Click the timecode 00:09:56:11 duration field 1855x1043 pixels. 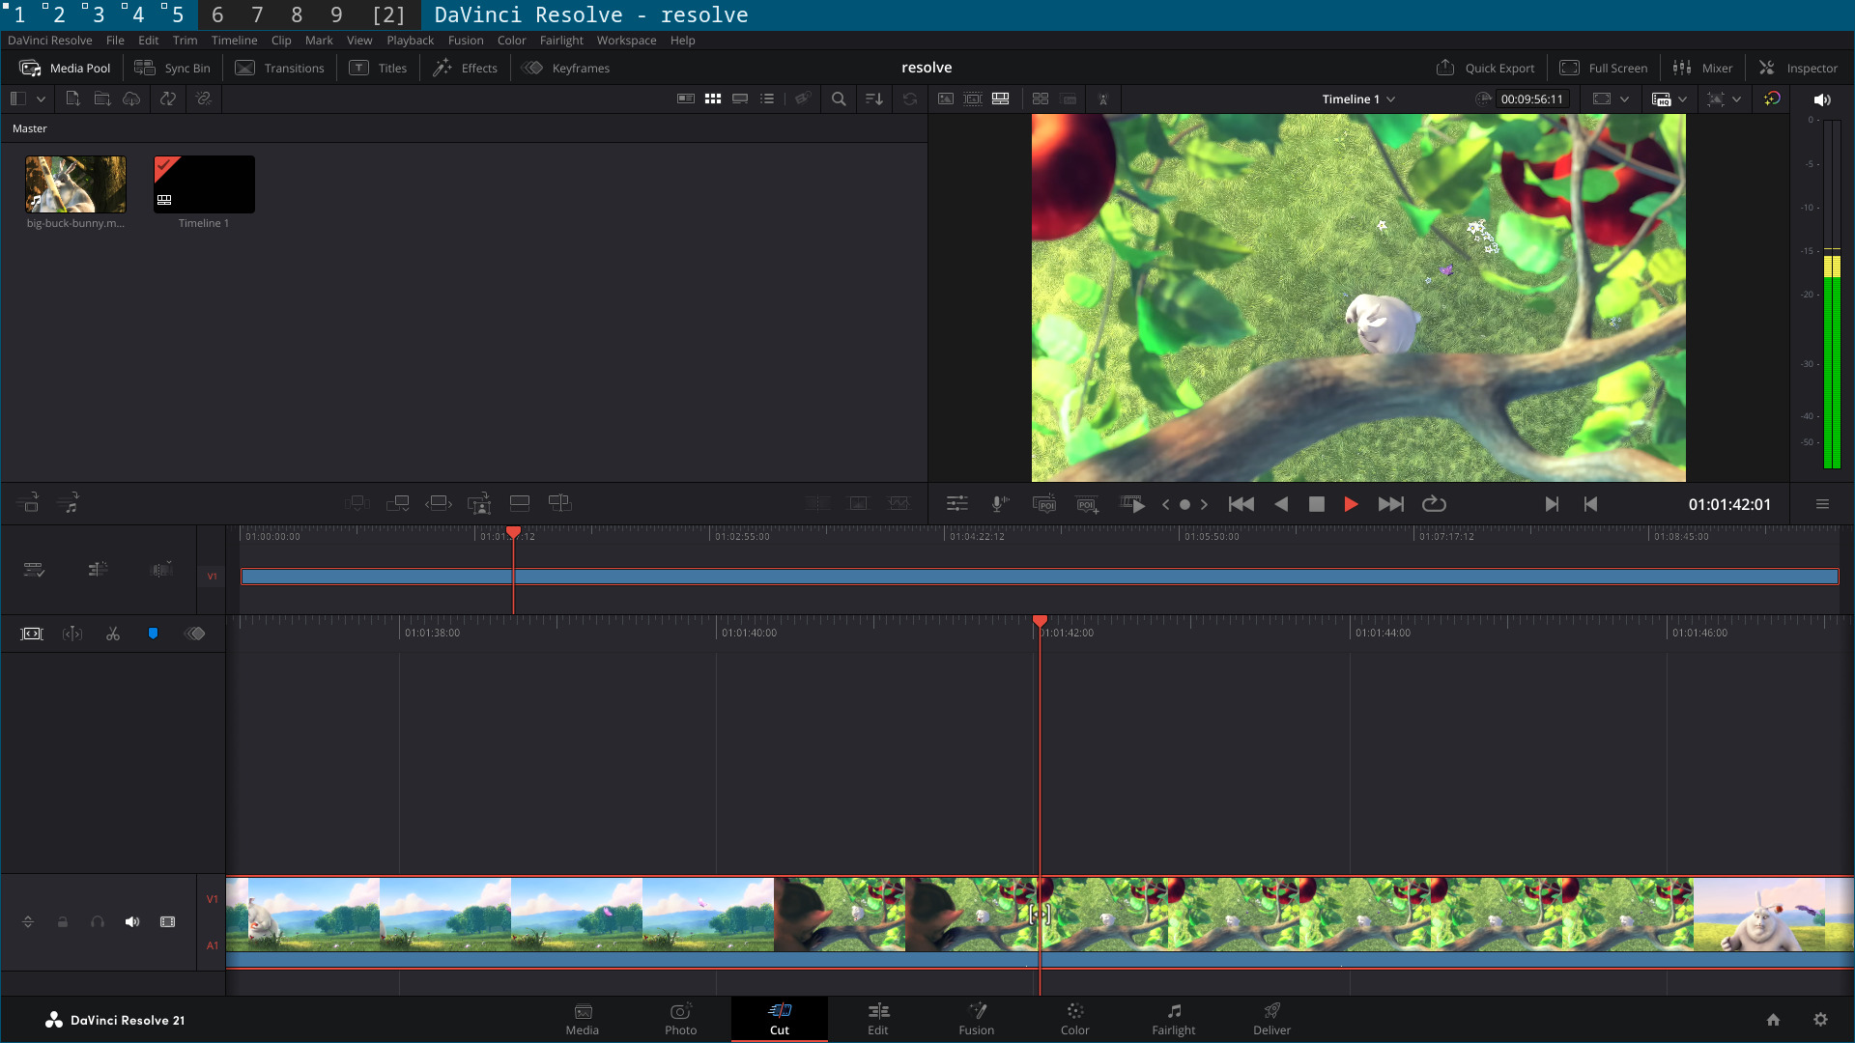1531,99
